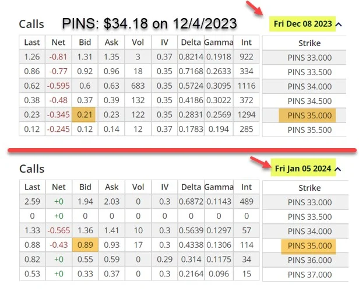Click the IV column header in January table
The height and width of the screenshot is (291, 359).
164,187
